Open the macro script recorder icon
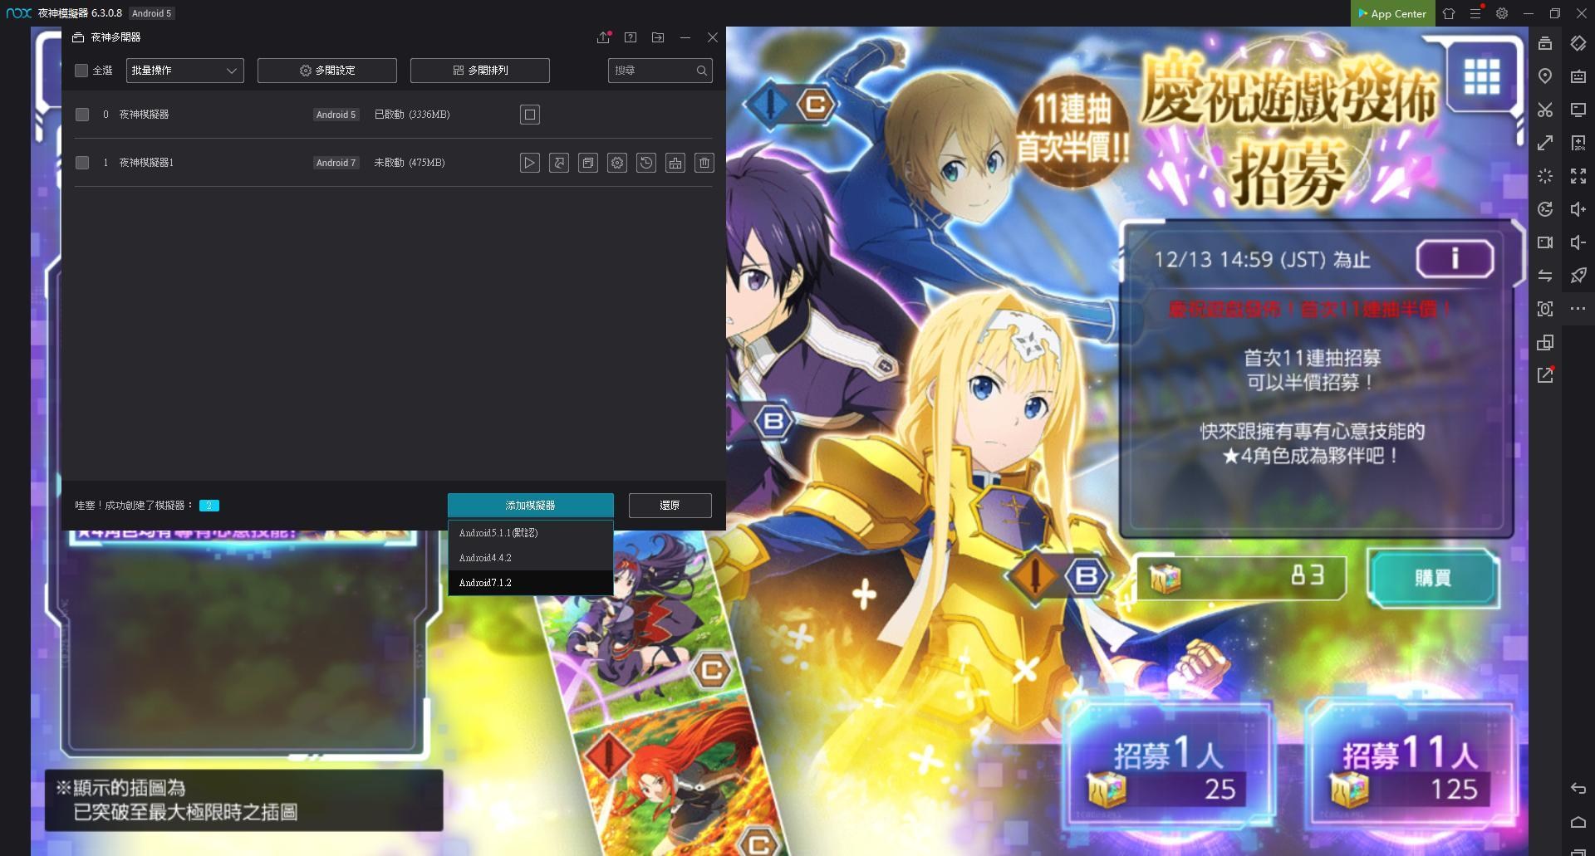The width and height of the screenshot is (1595, 856). coord(1545,209)
